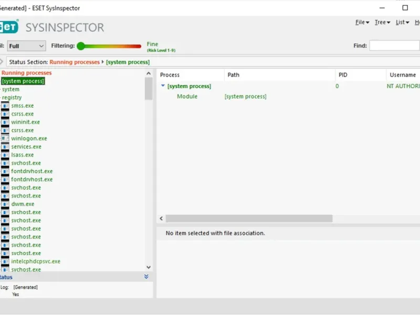
Task: Click the tree scrollbar down arrow
Action: click(149, 267)
